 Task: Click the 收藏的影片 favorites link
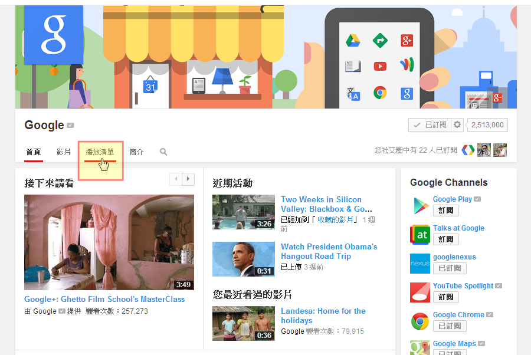pyautogui.click(x=335, y=219)
